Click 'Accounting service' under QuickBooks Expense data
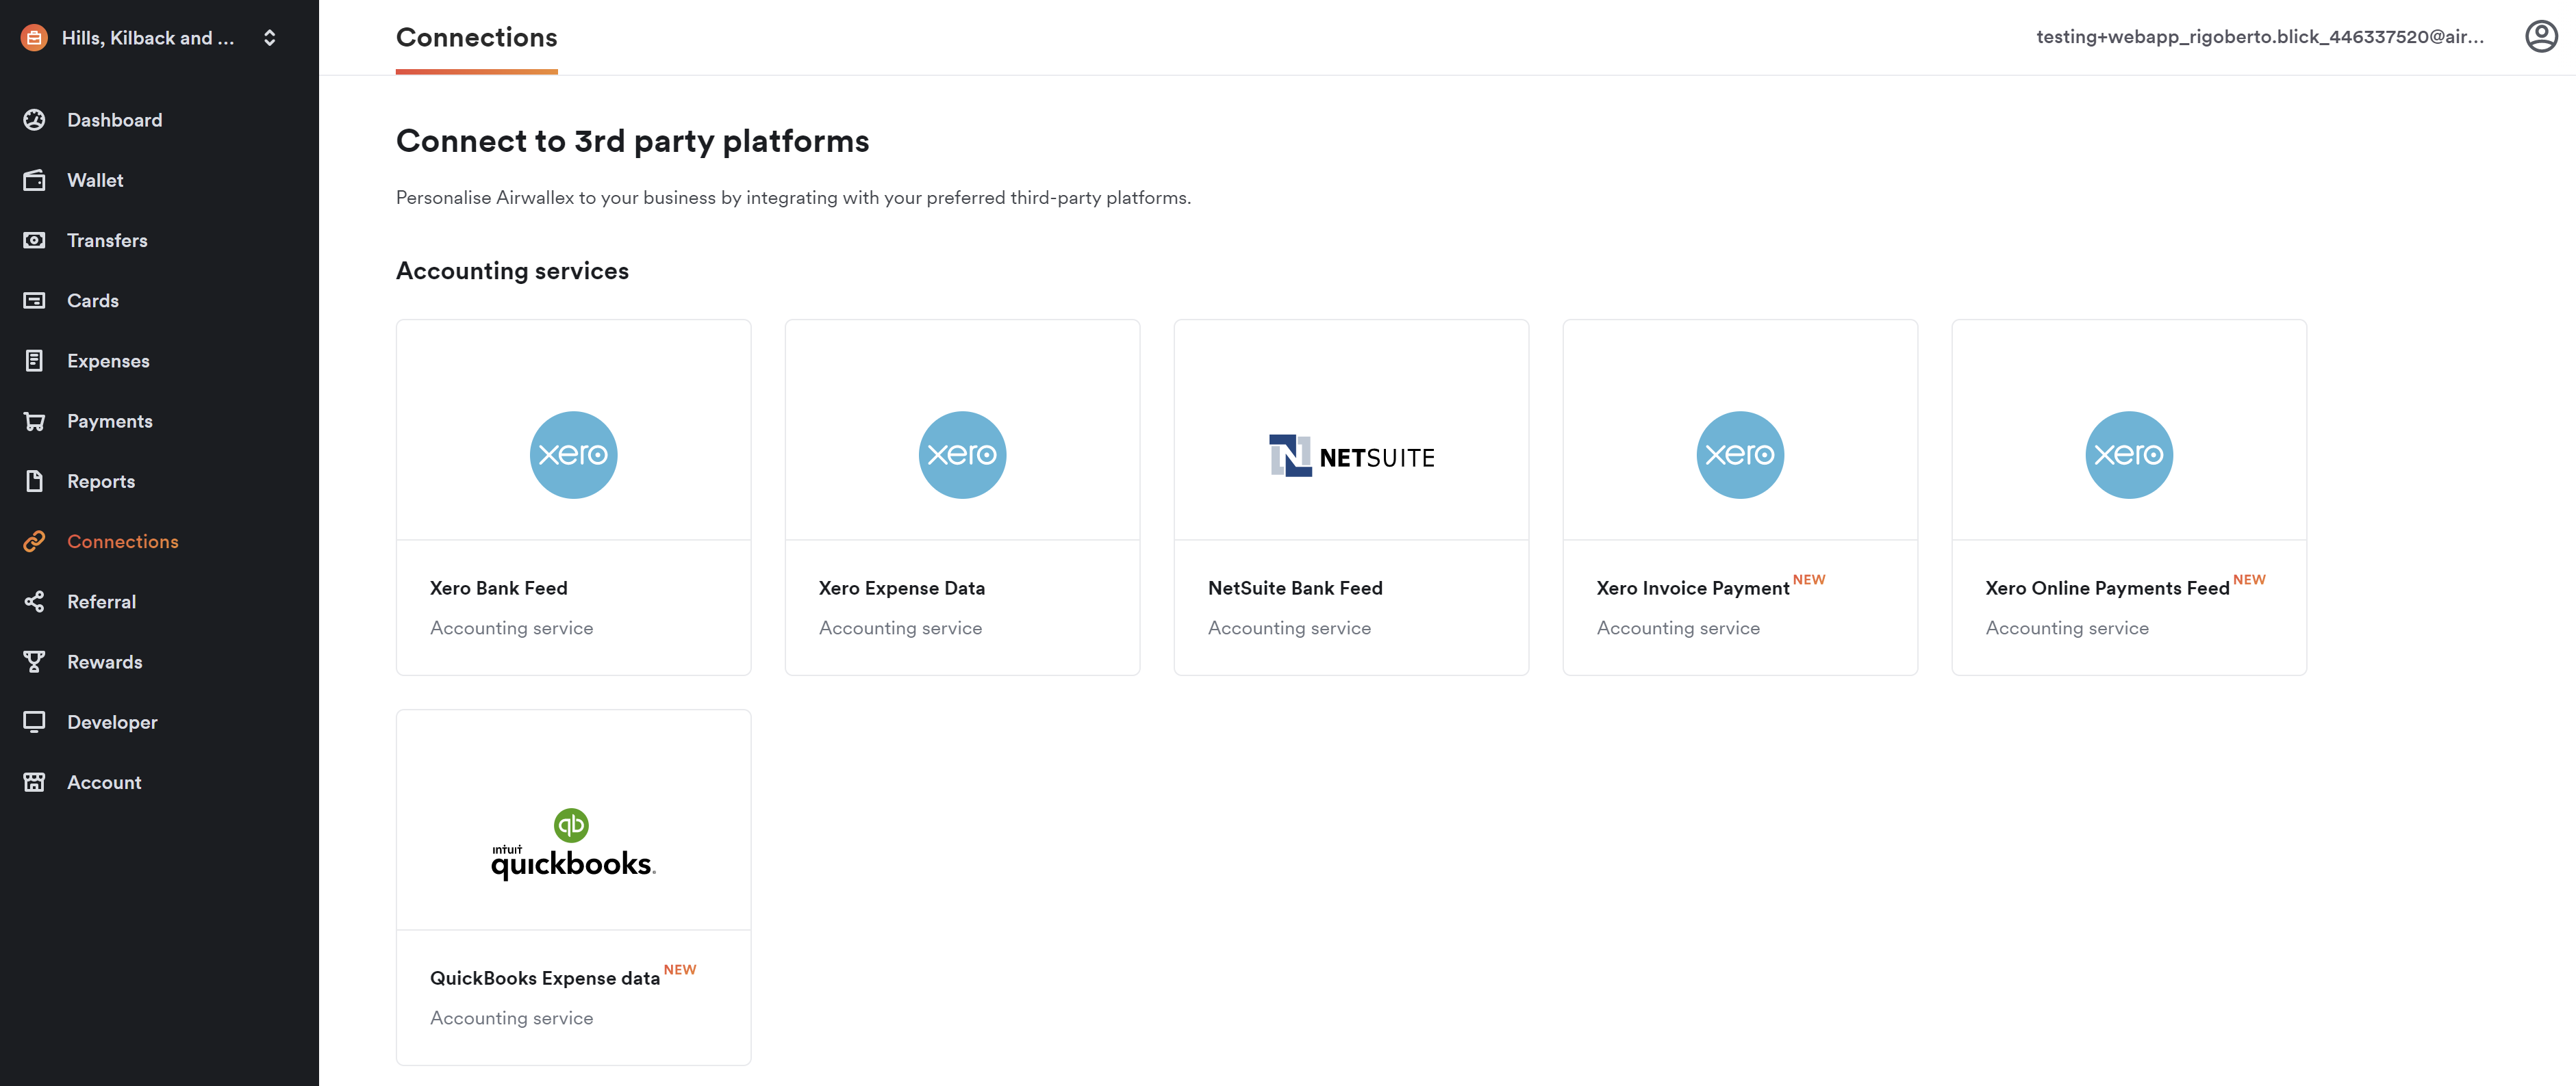Image resolution: width=2576 pixels, height=1086 pixels. (x=511, y=1017)
